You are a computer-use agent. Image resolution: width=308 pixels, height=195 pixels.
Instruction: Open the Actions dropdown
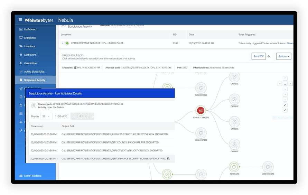click(283, 56)
